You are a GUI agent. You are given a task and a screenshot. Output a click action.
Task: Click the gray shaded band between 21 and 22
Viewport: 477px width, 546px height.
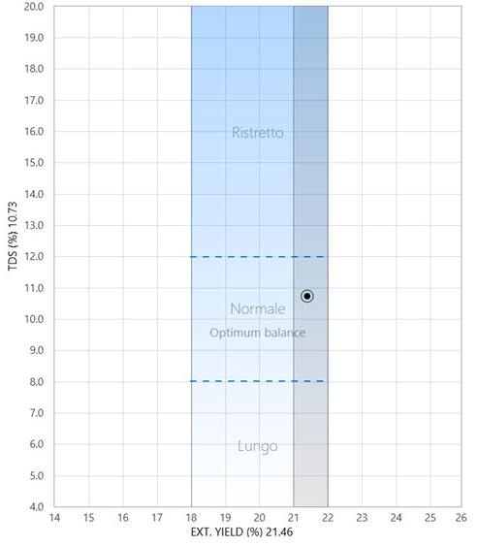point(310,256)
